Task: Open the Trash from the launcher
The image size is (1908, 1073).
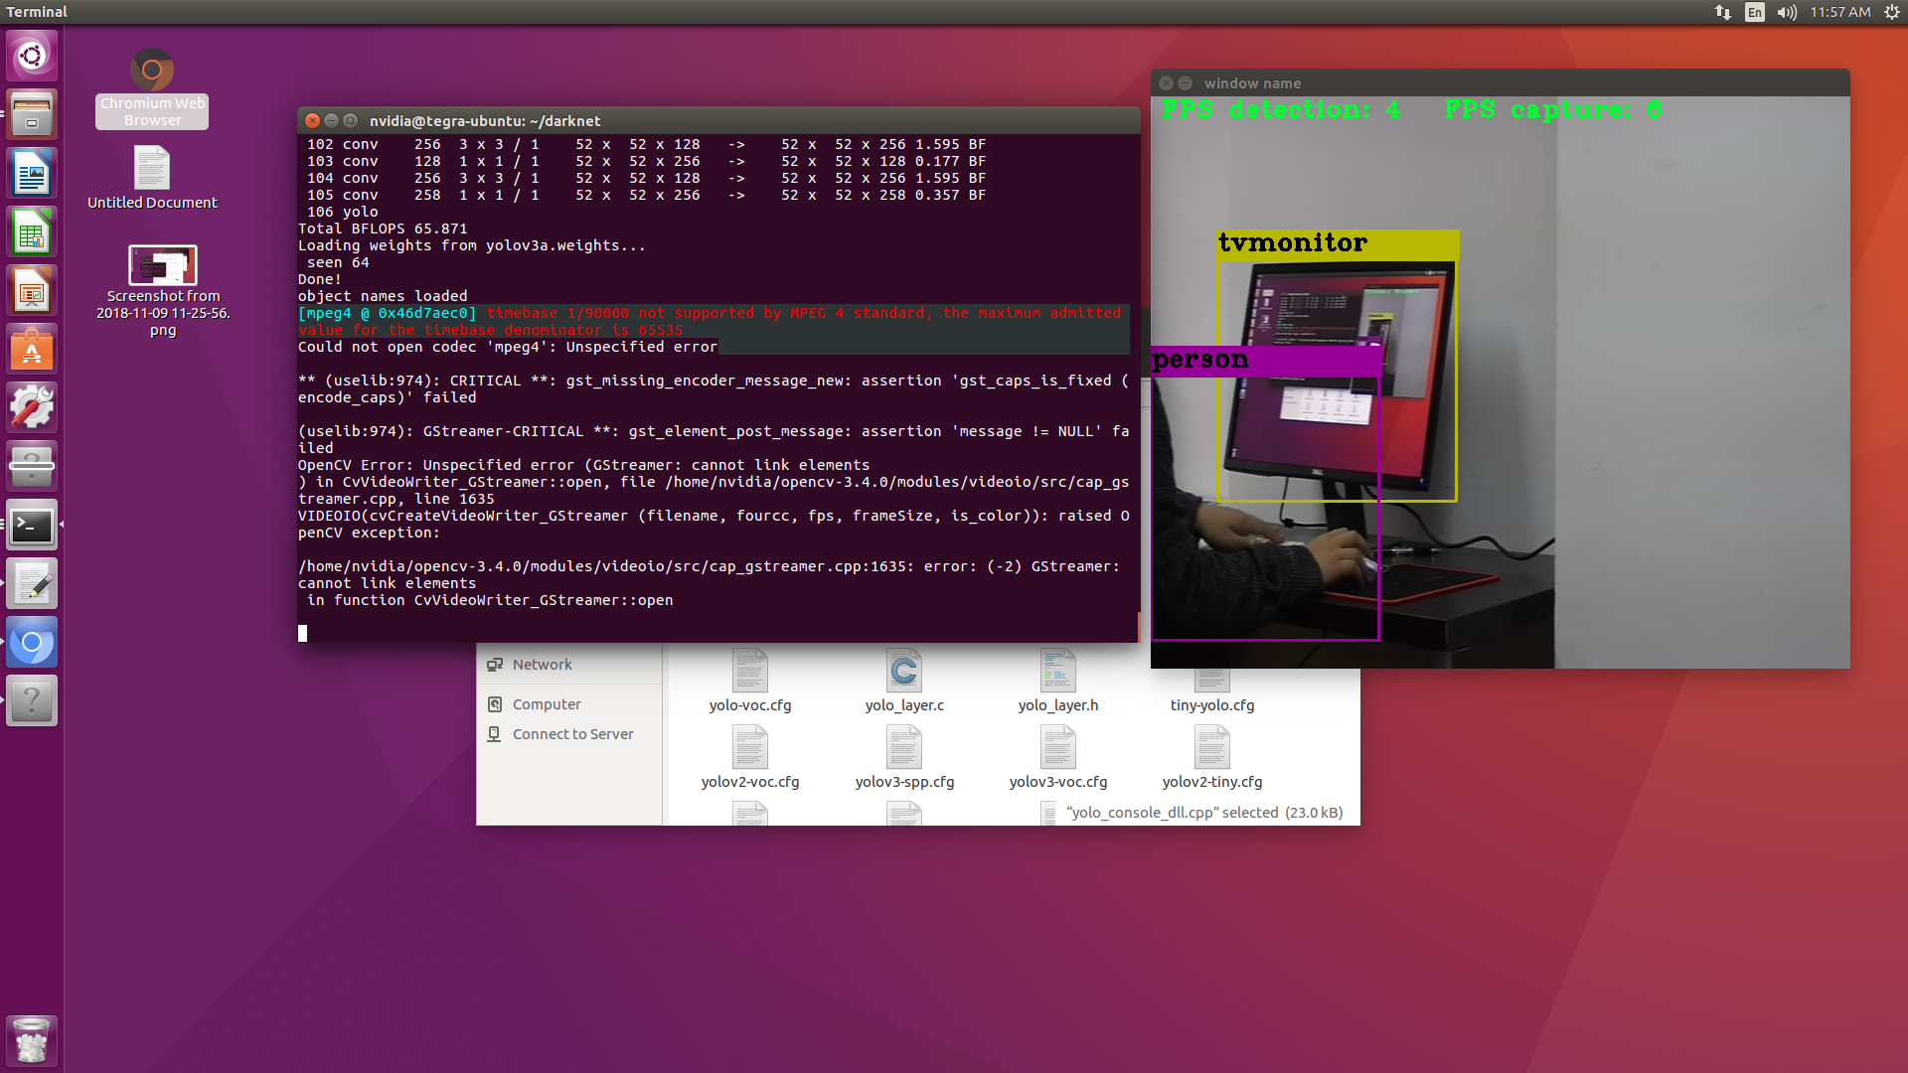Action: pyautogui.click(x=32, y=1040)
